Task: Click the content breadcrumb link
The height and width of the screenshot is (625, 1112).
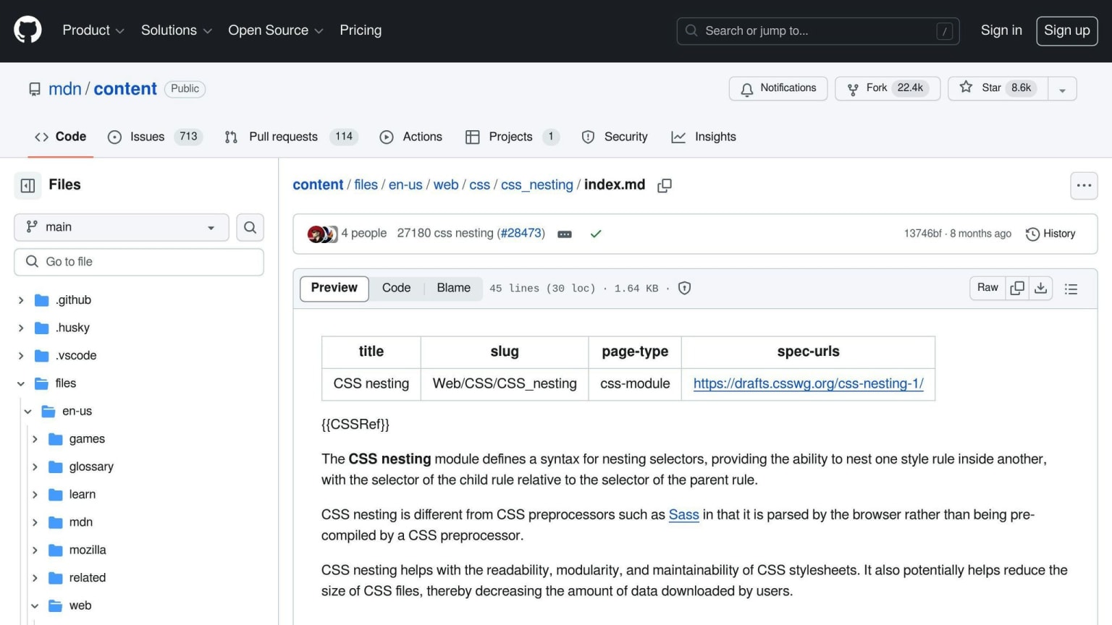Action: pyautogui.click(x=318, y=185)
